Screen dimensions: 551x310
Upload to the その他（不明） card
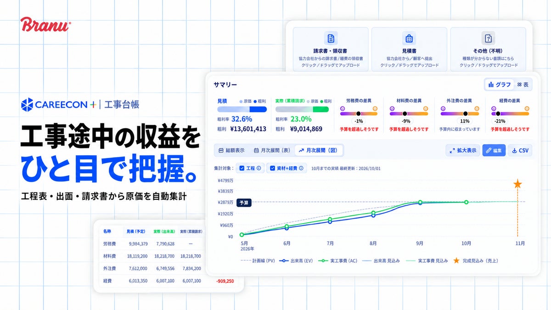coord(488,49)
